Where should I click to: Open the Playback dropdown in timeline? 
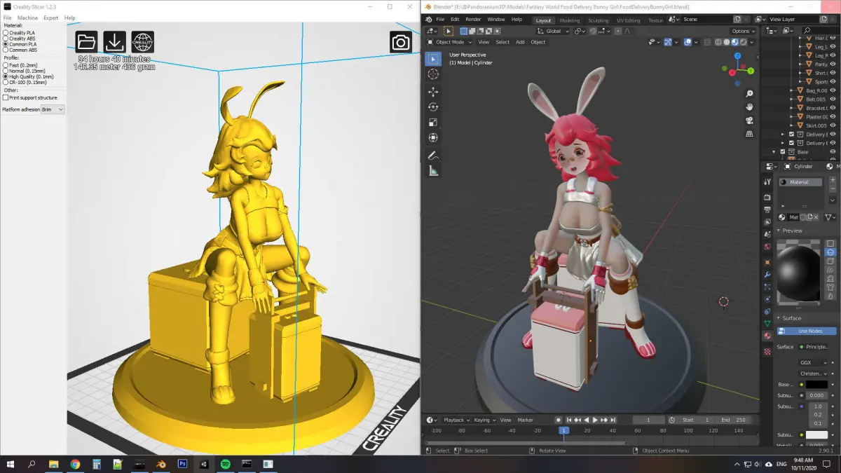click(456, 420)
